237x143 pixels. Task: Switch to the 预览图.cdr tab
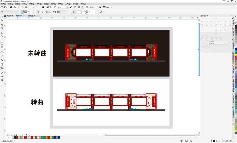tap(32, 16)
